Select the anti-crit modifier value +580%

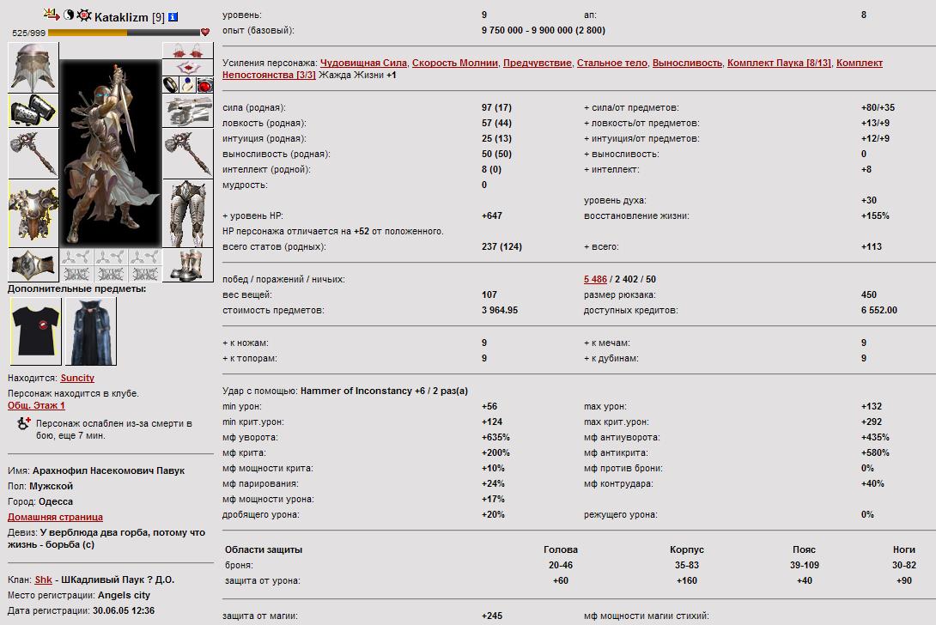point(875,452)
